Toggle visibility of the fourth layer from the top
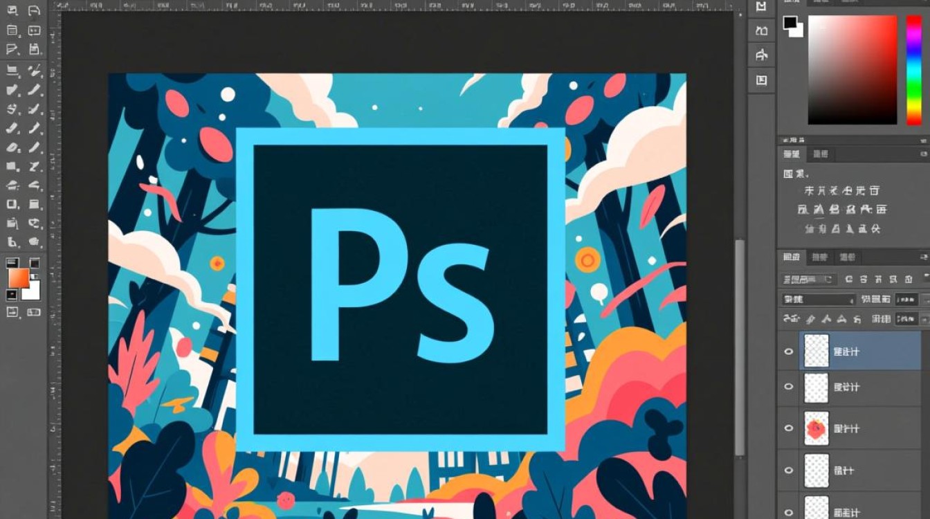Screen dimensions: 930x519 (788, 470)
